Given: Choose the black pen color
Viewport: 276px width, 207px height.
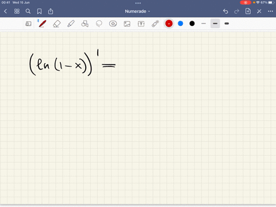Looking at the screenshot, I should point(192,24).
